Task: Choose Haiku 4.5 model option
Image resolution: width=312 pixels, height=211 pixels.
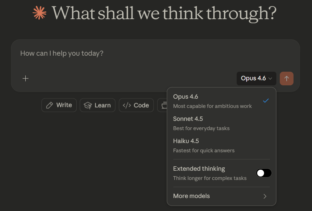Action: [x=186, y=141]
